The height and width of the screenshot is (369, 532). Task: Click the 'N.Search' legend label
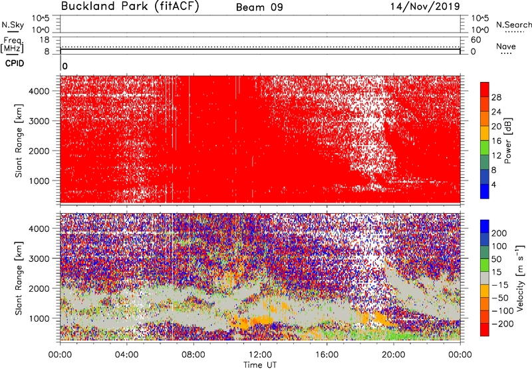click(x=513, y=25)
